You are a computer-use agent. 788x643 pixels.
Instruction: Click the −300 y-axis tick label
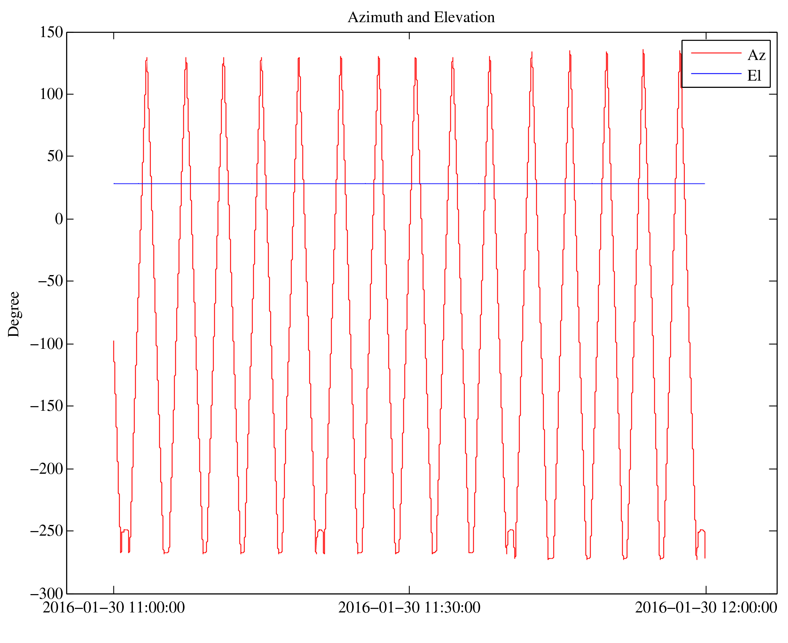[46, 594]
